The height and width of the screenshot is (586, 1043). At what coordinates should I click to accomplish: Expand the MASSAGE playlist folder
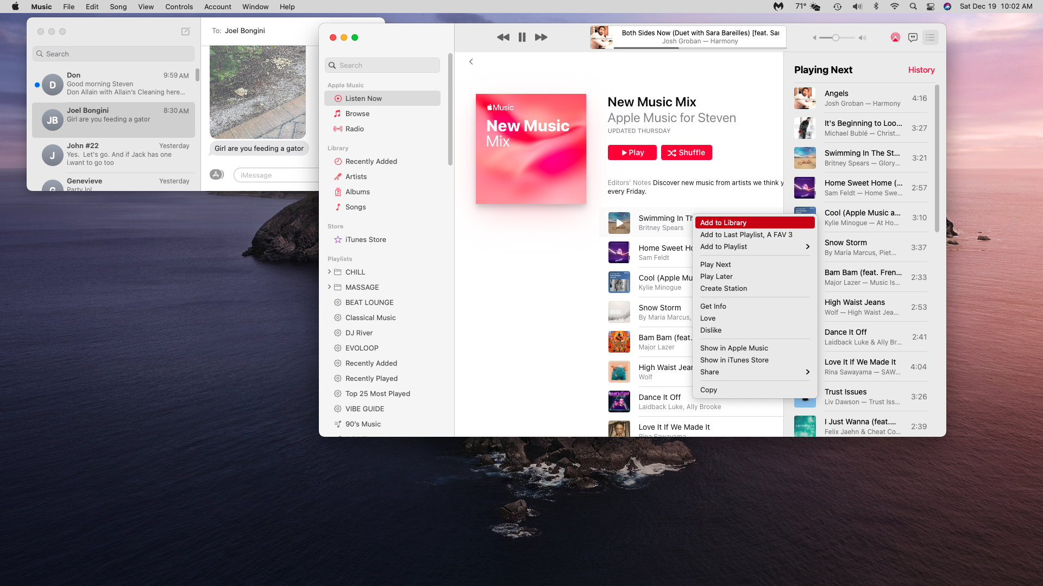pyautogui.click(x=329, y=287)
